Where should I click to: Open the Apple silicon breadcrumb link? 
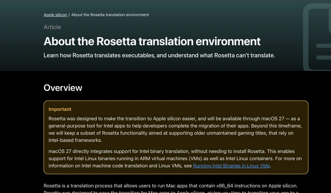[x=55, y=15]
